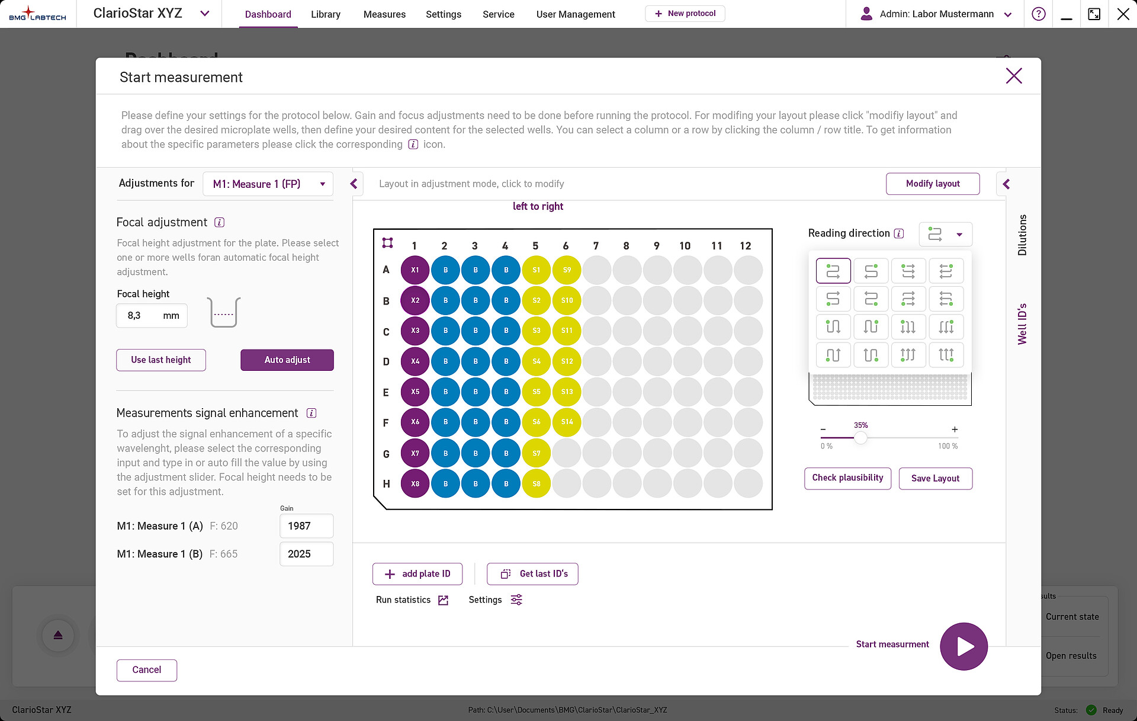Toggle well X5 in row E
Viewport: 1137px width, 721px height.
(415, 392)
